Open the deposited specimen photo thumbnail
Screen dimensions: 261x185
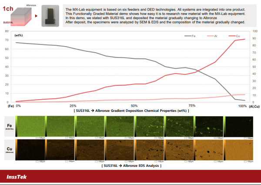tap(50, 17)
